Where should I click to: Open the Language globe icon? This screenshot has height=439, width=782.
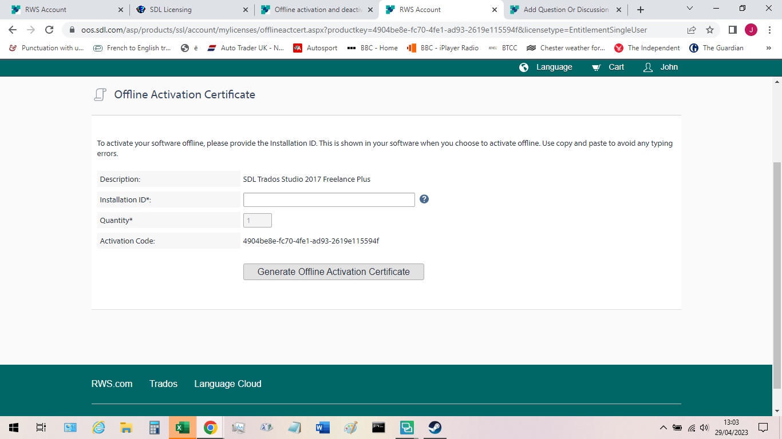pyautogui.click(x=523, y=67)
